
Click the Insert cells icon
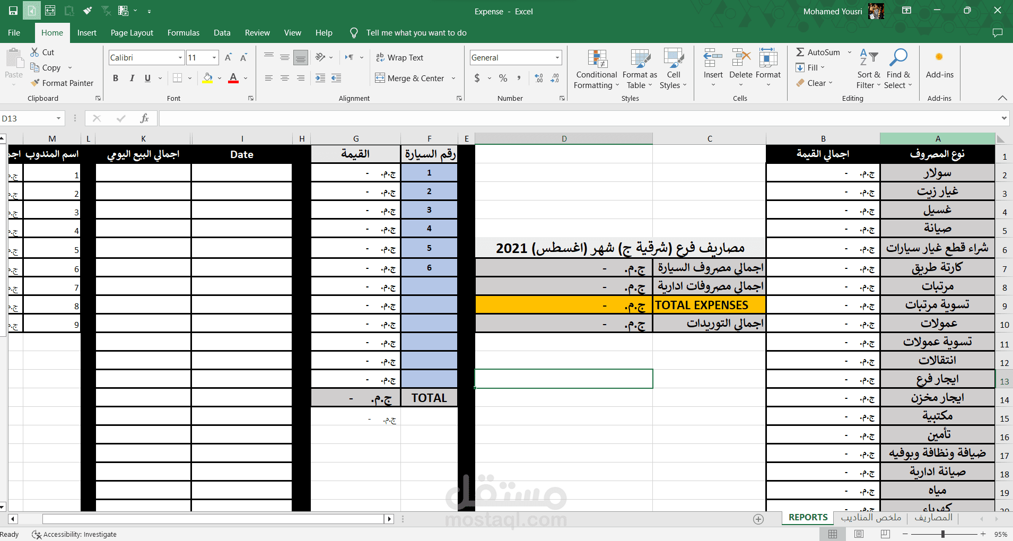713,58
